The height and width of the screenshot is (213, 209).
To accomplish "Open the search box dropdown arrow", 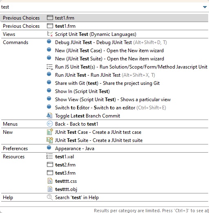I will (x=205, y=7).
